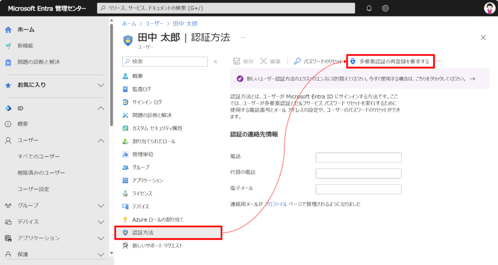Click the ホーム breadcrumb link
The width and height of the screenshot is (498, 265).
129,23
